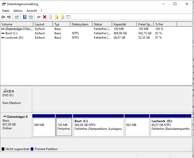Click the drive icon of Boot (C:) row

point(3,33)
